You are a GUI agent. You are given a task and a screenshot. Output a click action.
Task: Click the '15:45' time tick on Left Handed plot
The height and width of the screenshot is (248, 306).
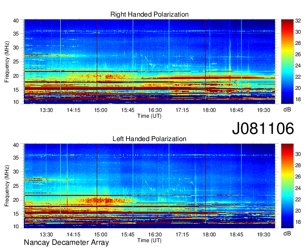128,235
